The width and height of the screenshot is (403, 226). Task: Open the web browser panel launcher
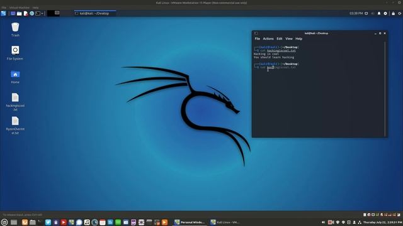31,13
